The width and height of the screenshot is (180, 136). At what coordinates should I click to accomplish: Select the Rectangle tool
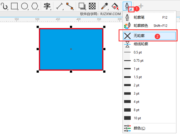(14, 6)
